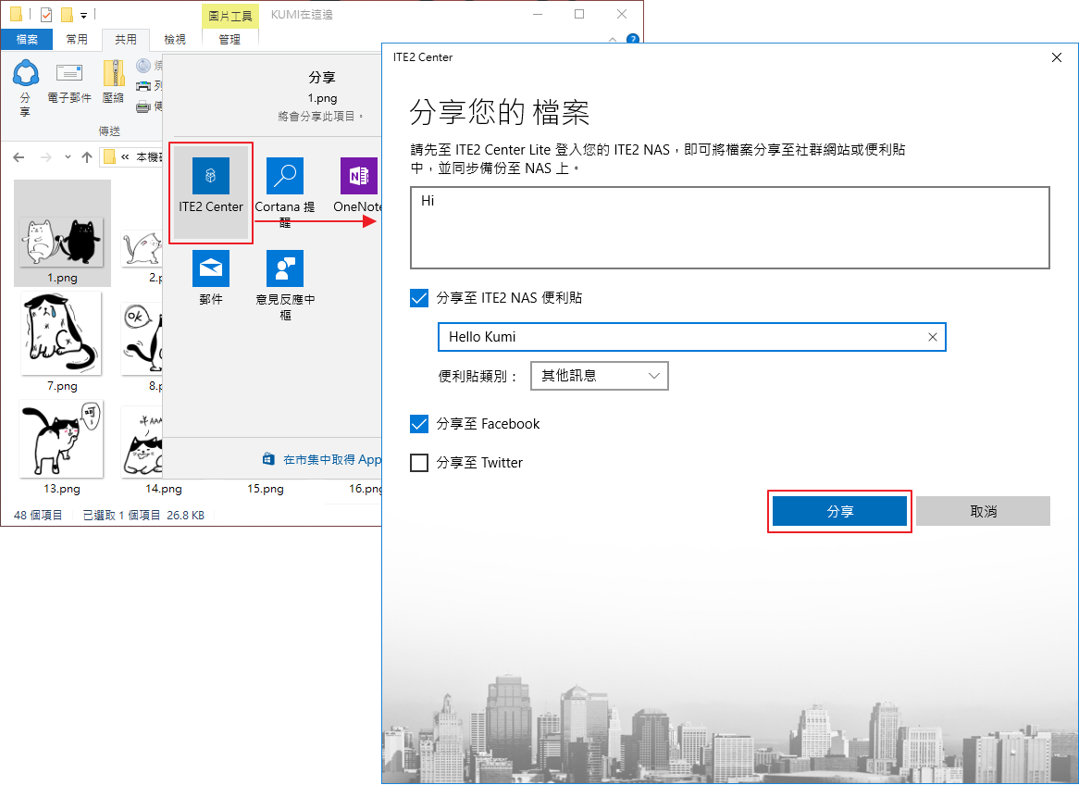This screenshot has height=785, width=1079.
Task: Open the 便利貼類別 dropdown showing 其他訊息
Action: tap(600, 376)
